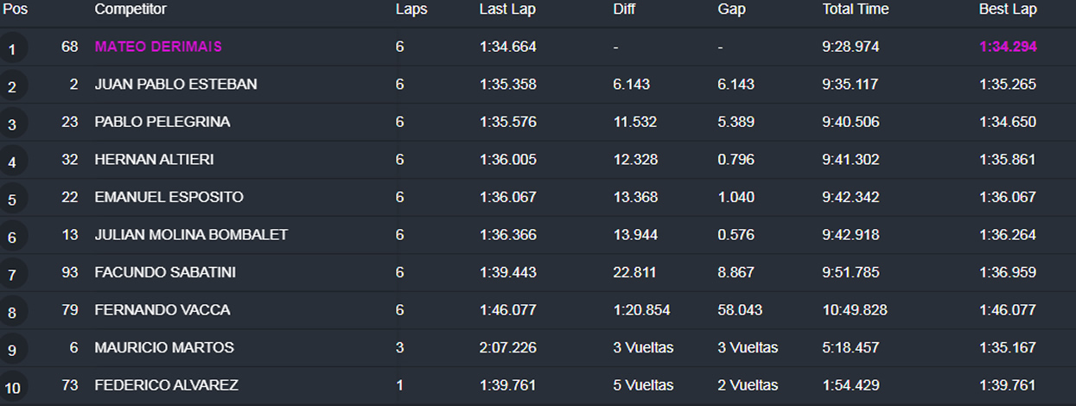Click the position 1 circle badge
The image size is (1076, 406).
click(x=12, y=48)
